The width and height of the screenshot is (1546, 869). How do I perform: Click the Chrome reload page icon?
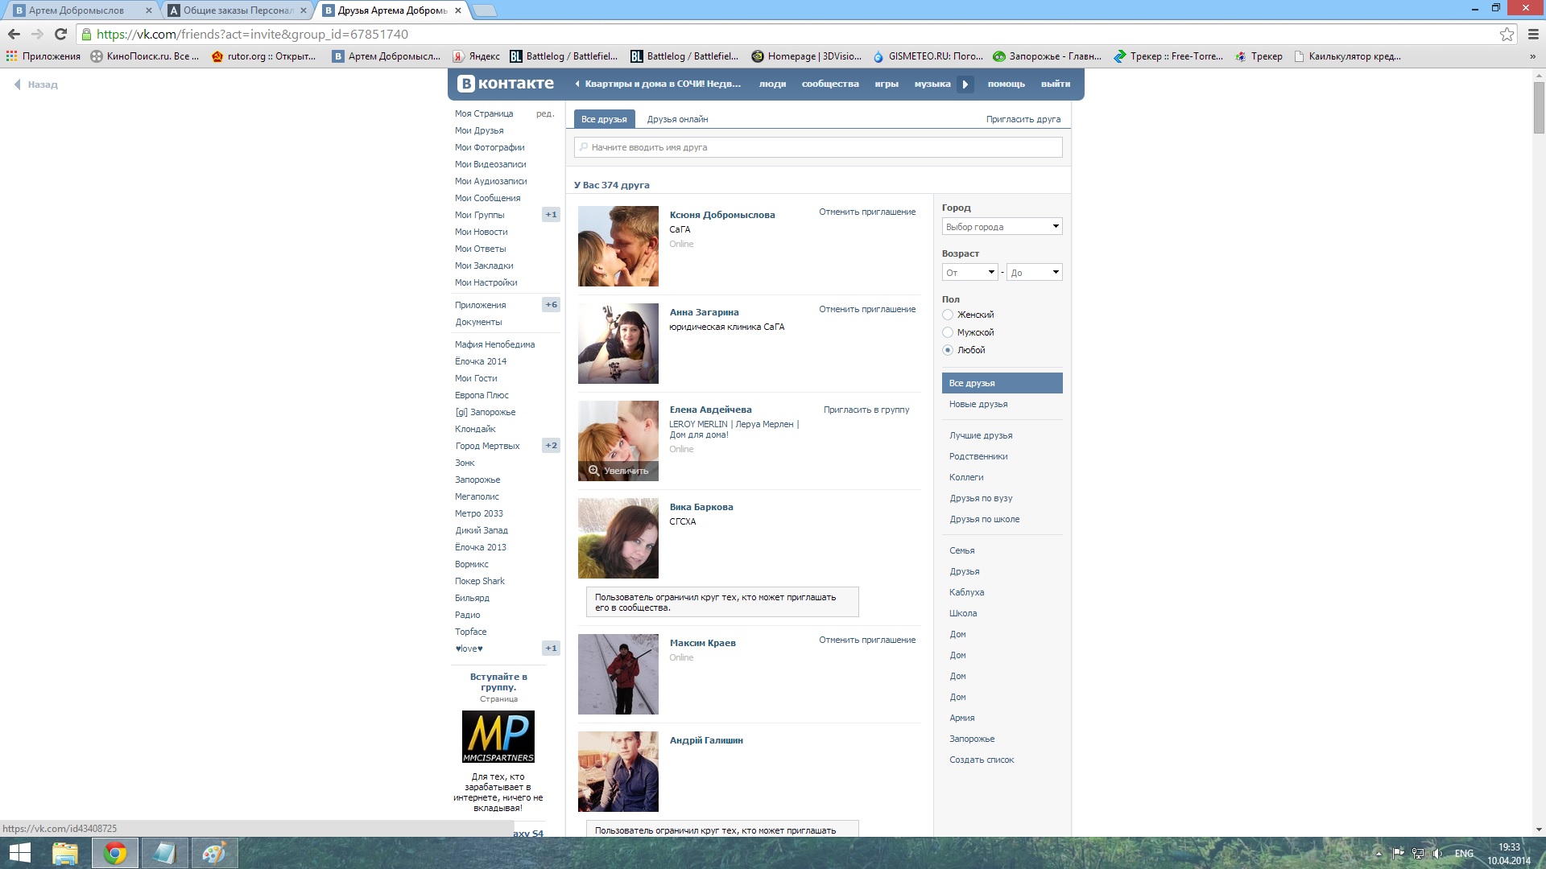click(x=60, y=34)
